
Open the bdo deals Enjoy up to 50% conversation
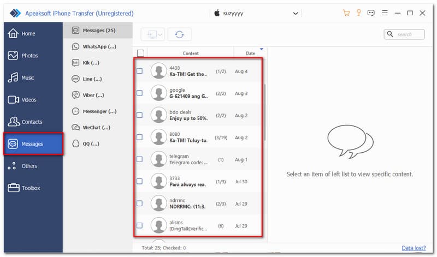click(198, 115)
